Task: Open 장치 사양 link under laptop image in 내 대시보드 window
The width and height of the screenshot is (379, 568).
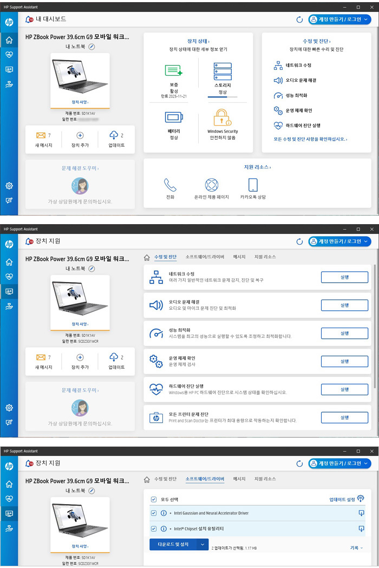Action: (x=80, y=102)
